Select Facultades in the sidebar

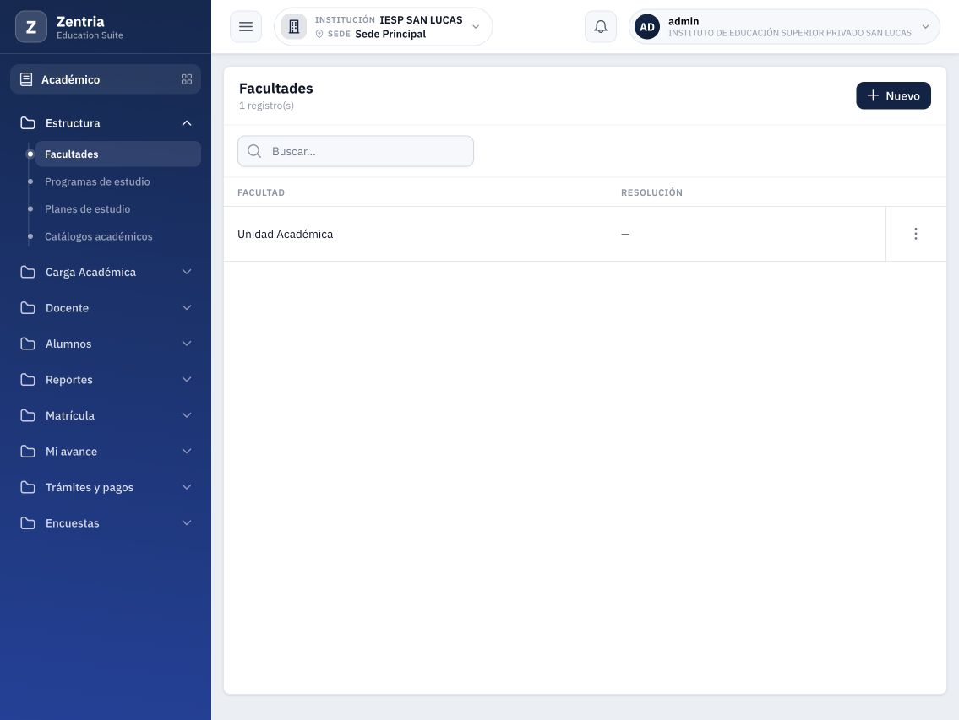coord(118,154)
